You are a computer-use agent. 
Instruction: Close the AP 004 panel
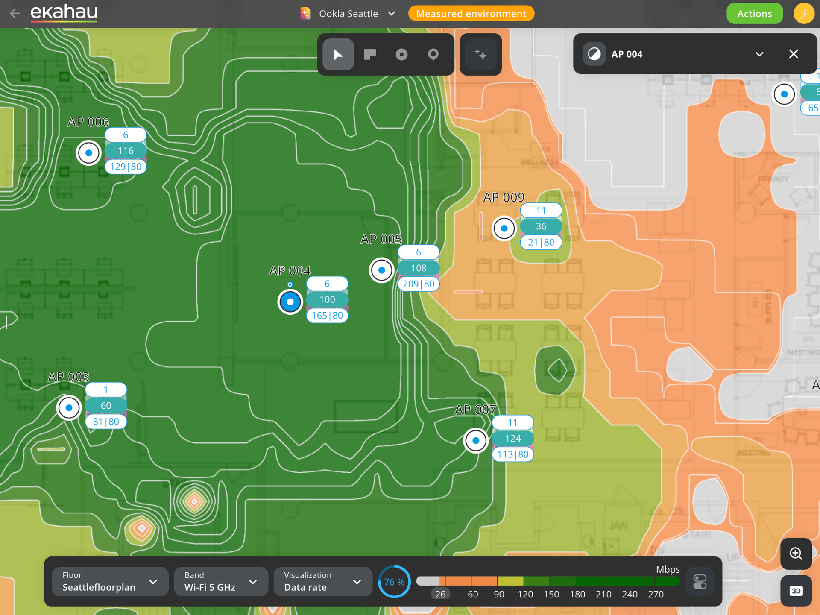[794, 54]
